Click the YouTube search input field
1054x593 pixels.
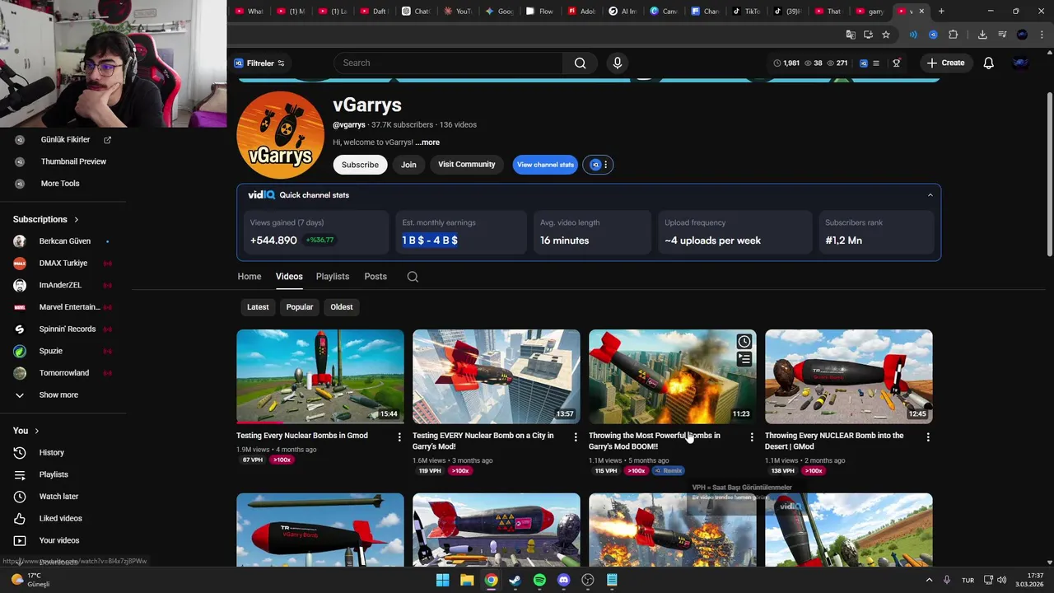point(449,63)
